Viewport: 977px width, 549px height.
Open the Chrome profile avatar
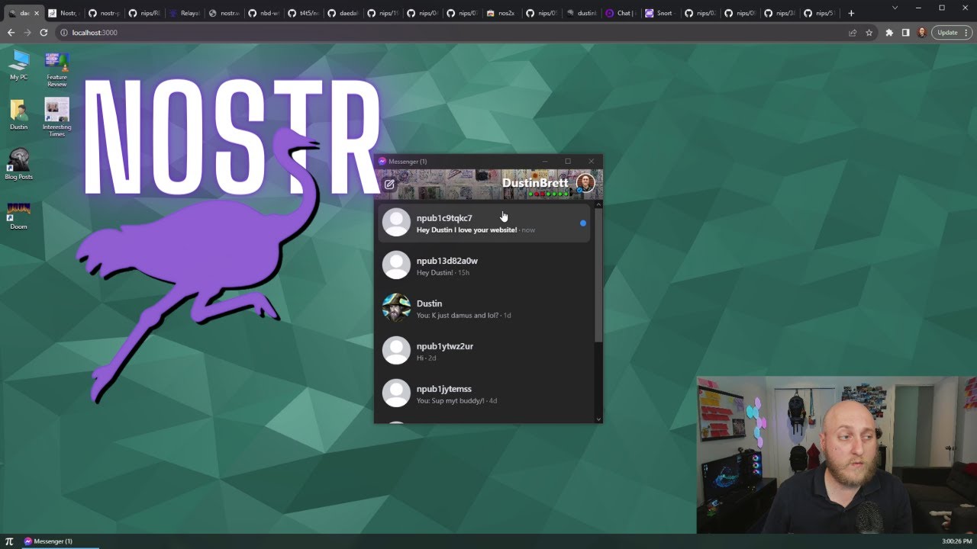click(922, 33)
